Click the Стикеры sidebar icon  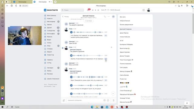click(x=45, y=49)
